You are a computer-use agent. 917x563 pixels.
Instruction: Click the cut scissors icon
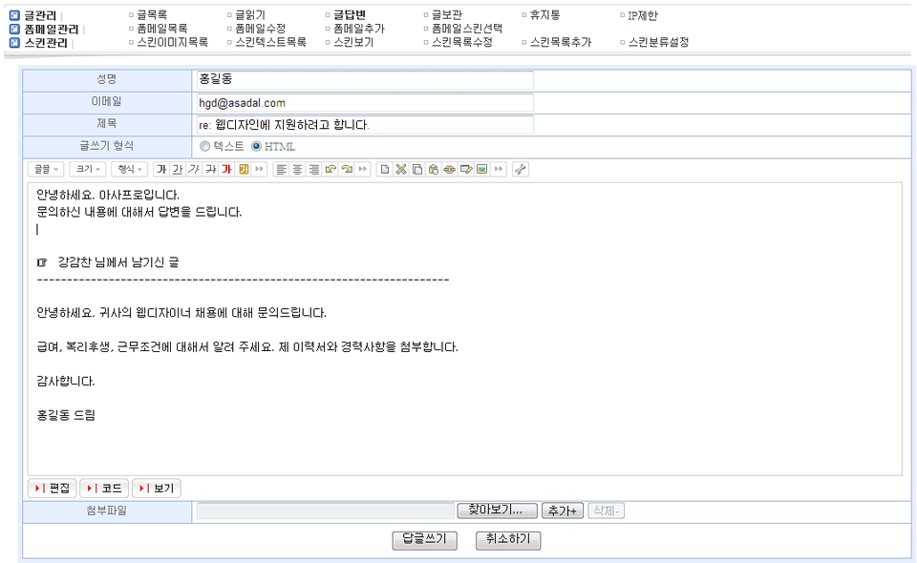tap(401, 170)
